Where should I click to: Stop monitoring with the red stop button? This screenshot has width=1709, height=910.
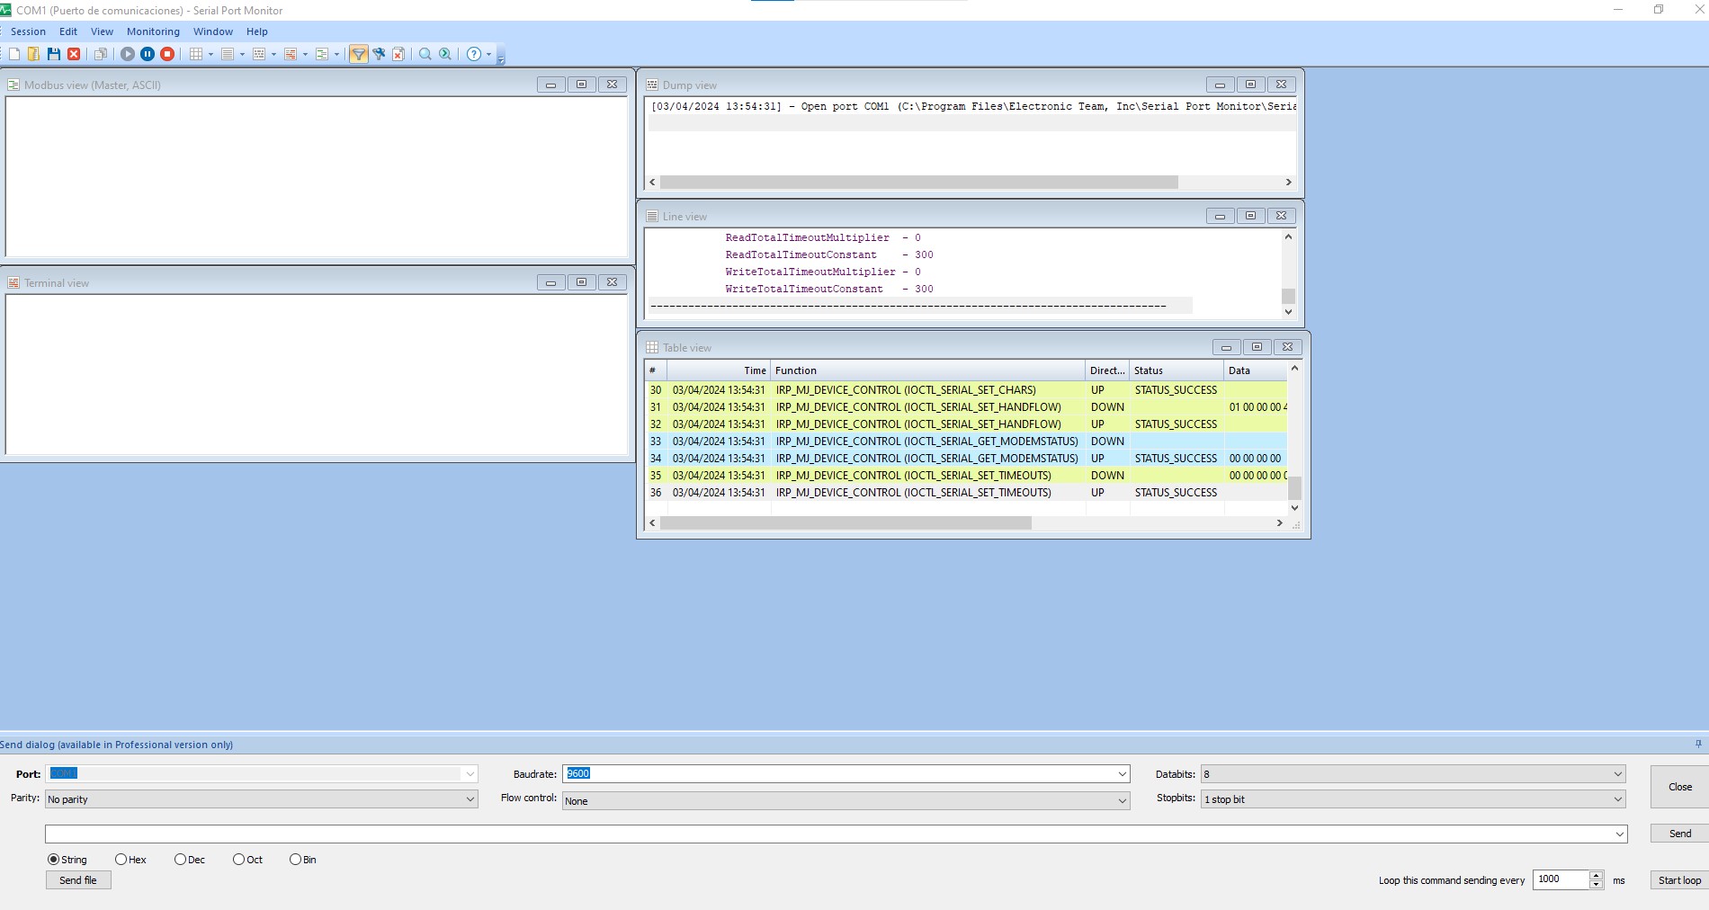(x=167, y=54)
